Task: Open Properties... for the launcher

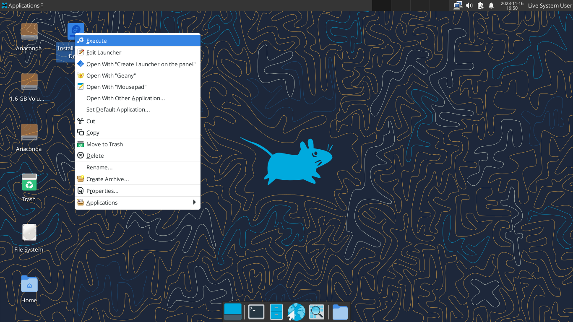Action: tap(138, 191)
